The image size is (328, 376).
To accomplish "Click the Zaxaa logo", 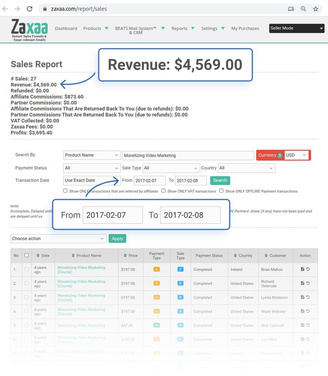I will (29, 30).
